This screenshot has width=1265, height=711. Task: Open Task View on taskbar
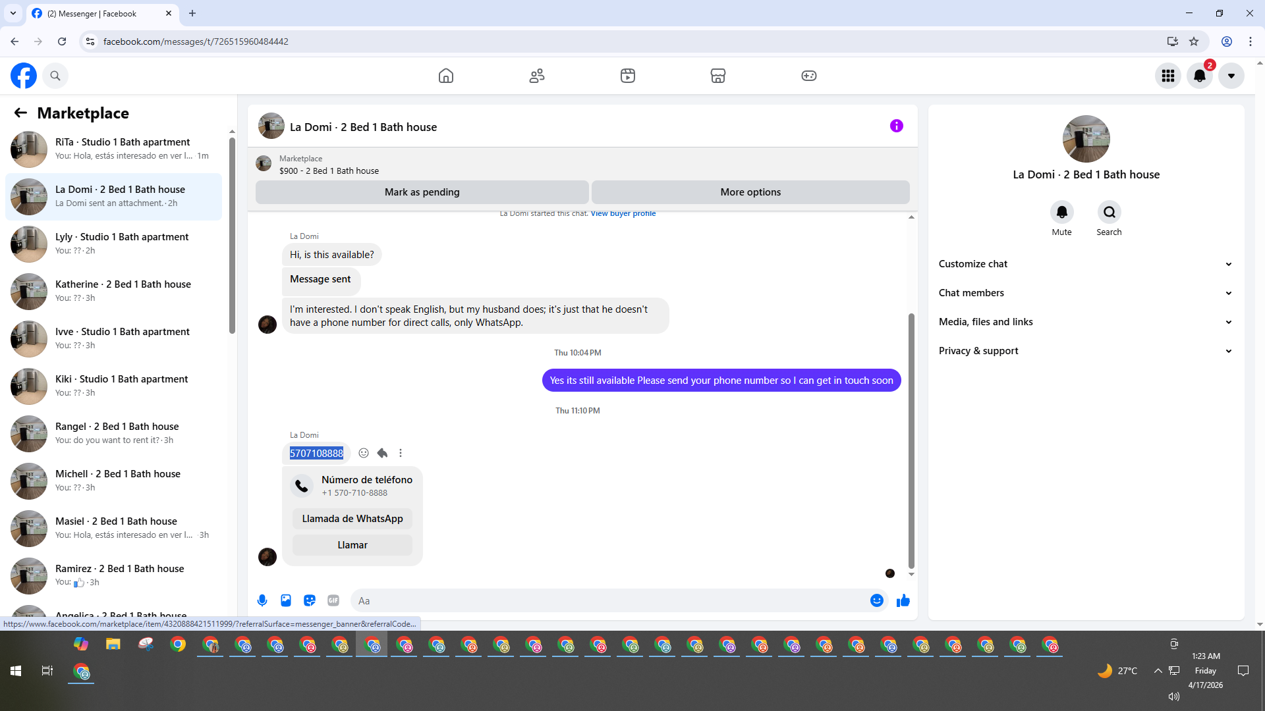(47, 671)
